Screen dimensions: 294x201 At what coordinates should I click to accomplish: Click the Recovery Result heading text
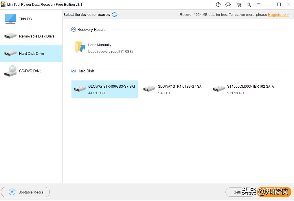click(x=91, y=29)
